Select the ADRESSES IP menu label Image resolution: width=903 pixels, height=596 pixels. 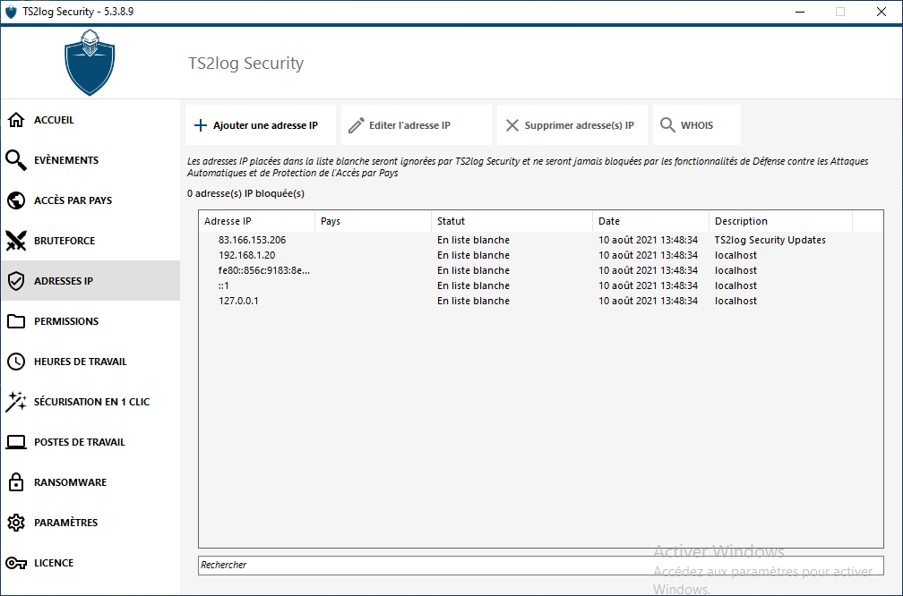coord(64,281)
